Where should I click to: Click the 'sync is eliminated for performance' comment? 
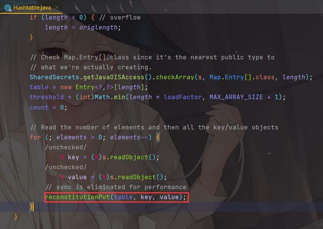[x=116, y=187]
